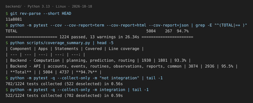Screen dimensions: 253x103
Task: Click '522/1224 tests collected (702 deselected)' line
Action: coord(64,95)
